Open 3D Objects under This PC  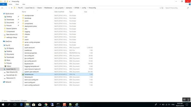(x=10, y=48)
